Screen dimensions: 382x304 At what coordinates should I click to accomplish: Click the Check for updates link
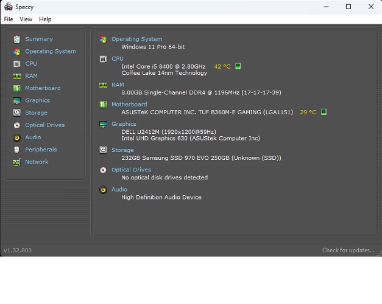[x=348, y=250]
